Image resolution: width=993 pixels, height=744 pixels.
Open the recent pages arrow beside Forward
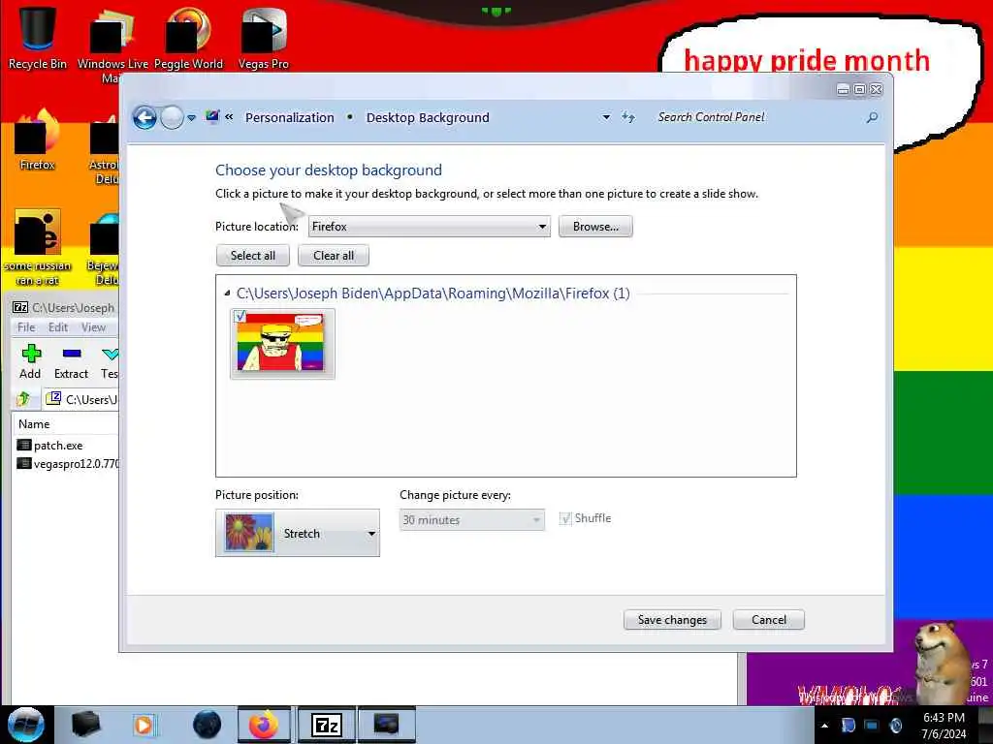(x=191, y=117)
